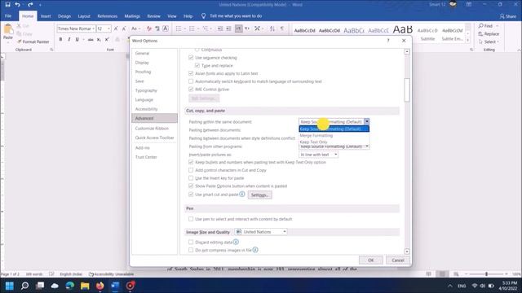Toggle Keep bullets and numbers when pasting checkbox
522x293 pixels.
point(191,162)
